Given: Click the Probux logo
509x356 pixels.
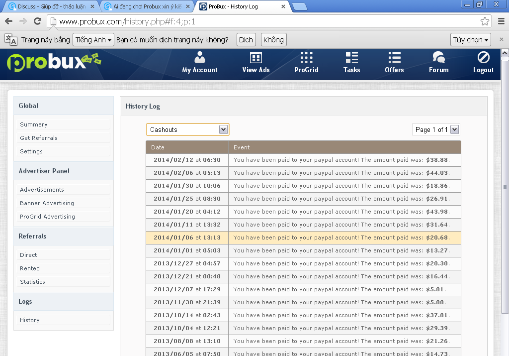Looking at the screenshot, I should point(54,62).
